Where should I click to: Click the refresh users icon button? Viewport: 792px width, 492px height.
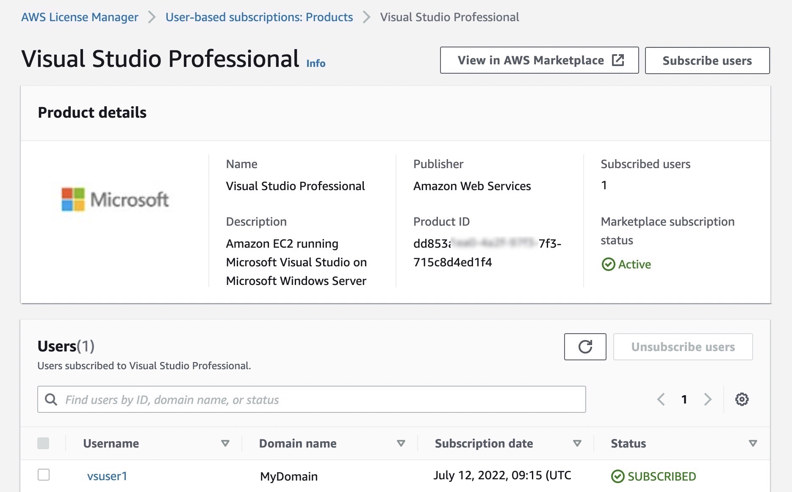tap(585, 347)
